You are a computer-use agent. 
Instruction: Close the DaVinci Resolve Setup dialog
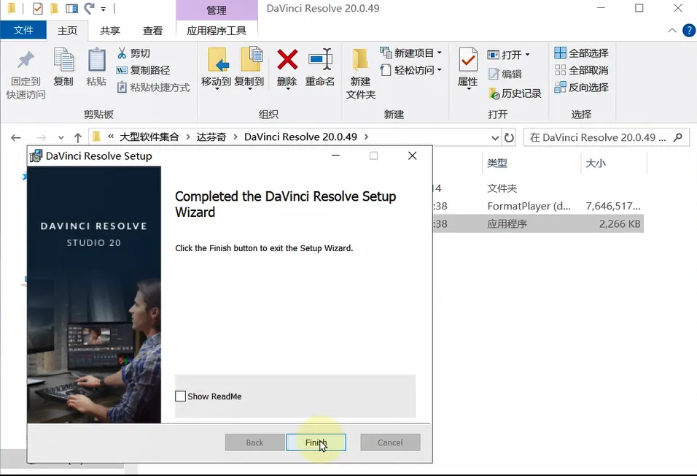pyautogui.click(x=412, y=156)
